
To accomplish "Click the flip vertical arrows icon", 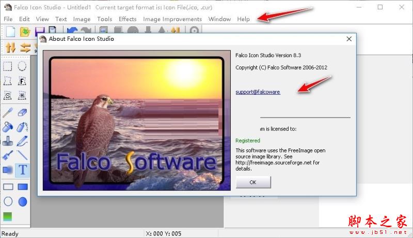I will pos(10,47).
